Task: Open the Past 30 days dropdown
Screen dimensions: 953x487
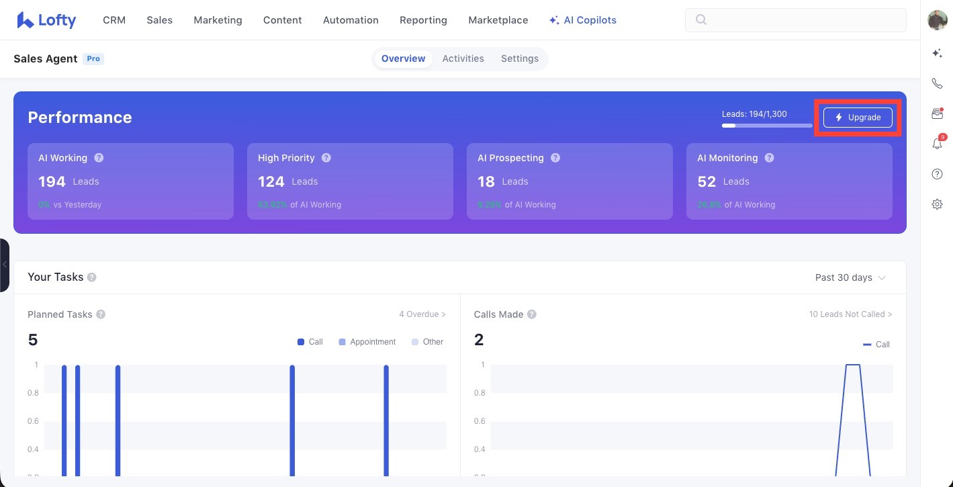Action: point(850,277)
